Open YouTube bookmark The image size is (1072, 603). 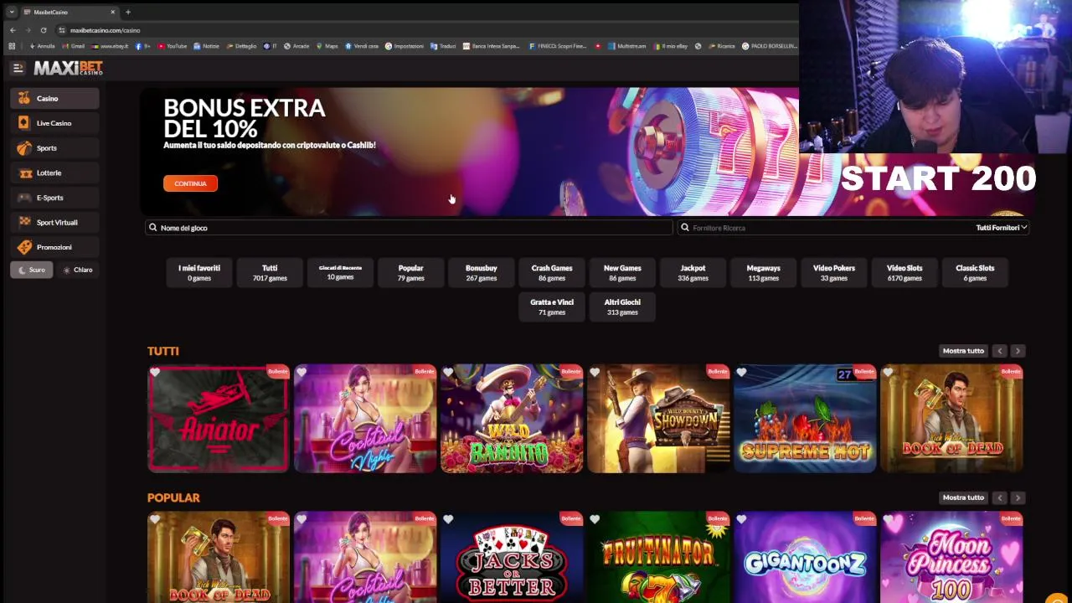(173, 46)
